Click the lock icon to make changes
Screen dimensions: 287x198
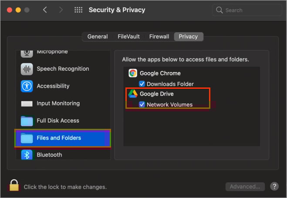click(14, 185)
